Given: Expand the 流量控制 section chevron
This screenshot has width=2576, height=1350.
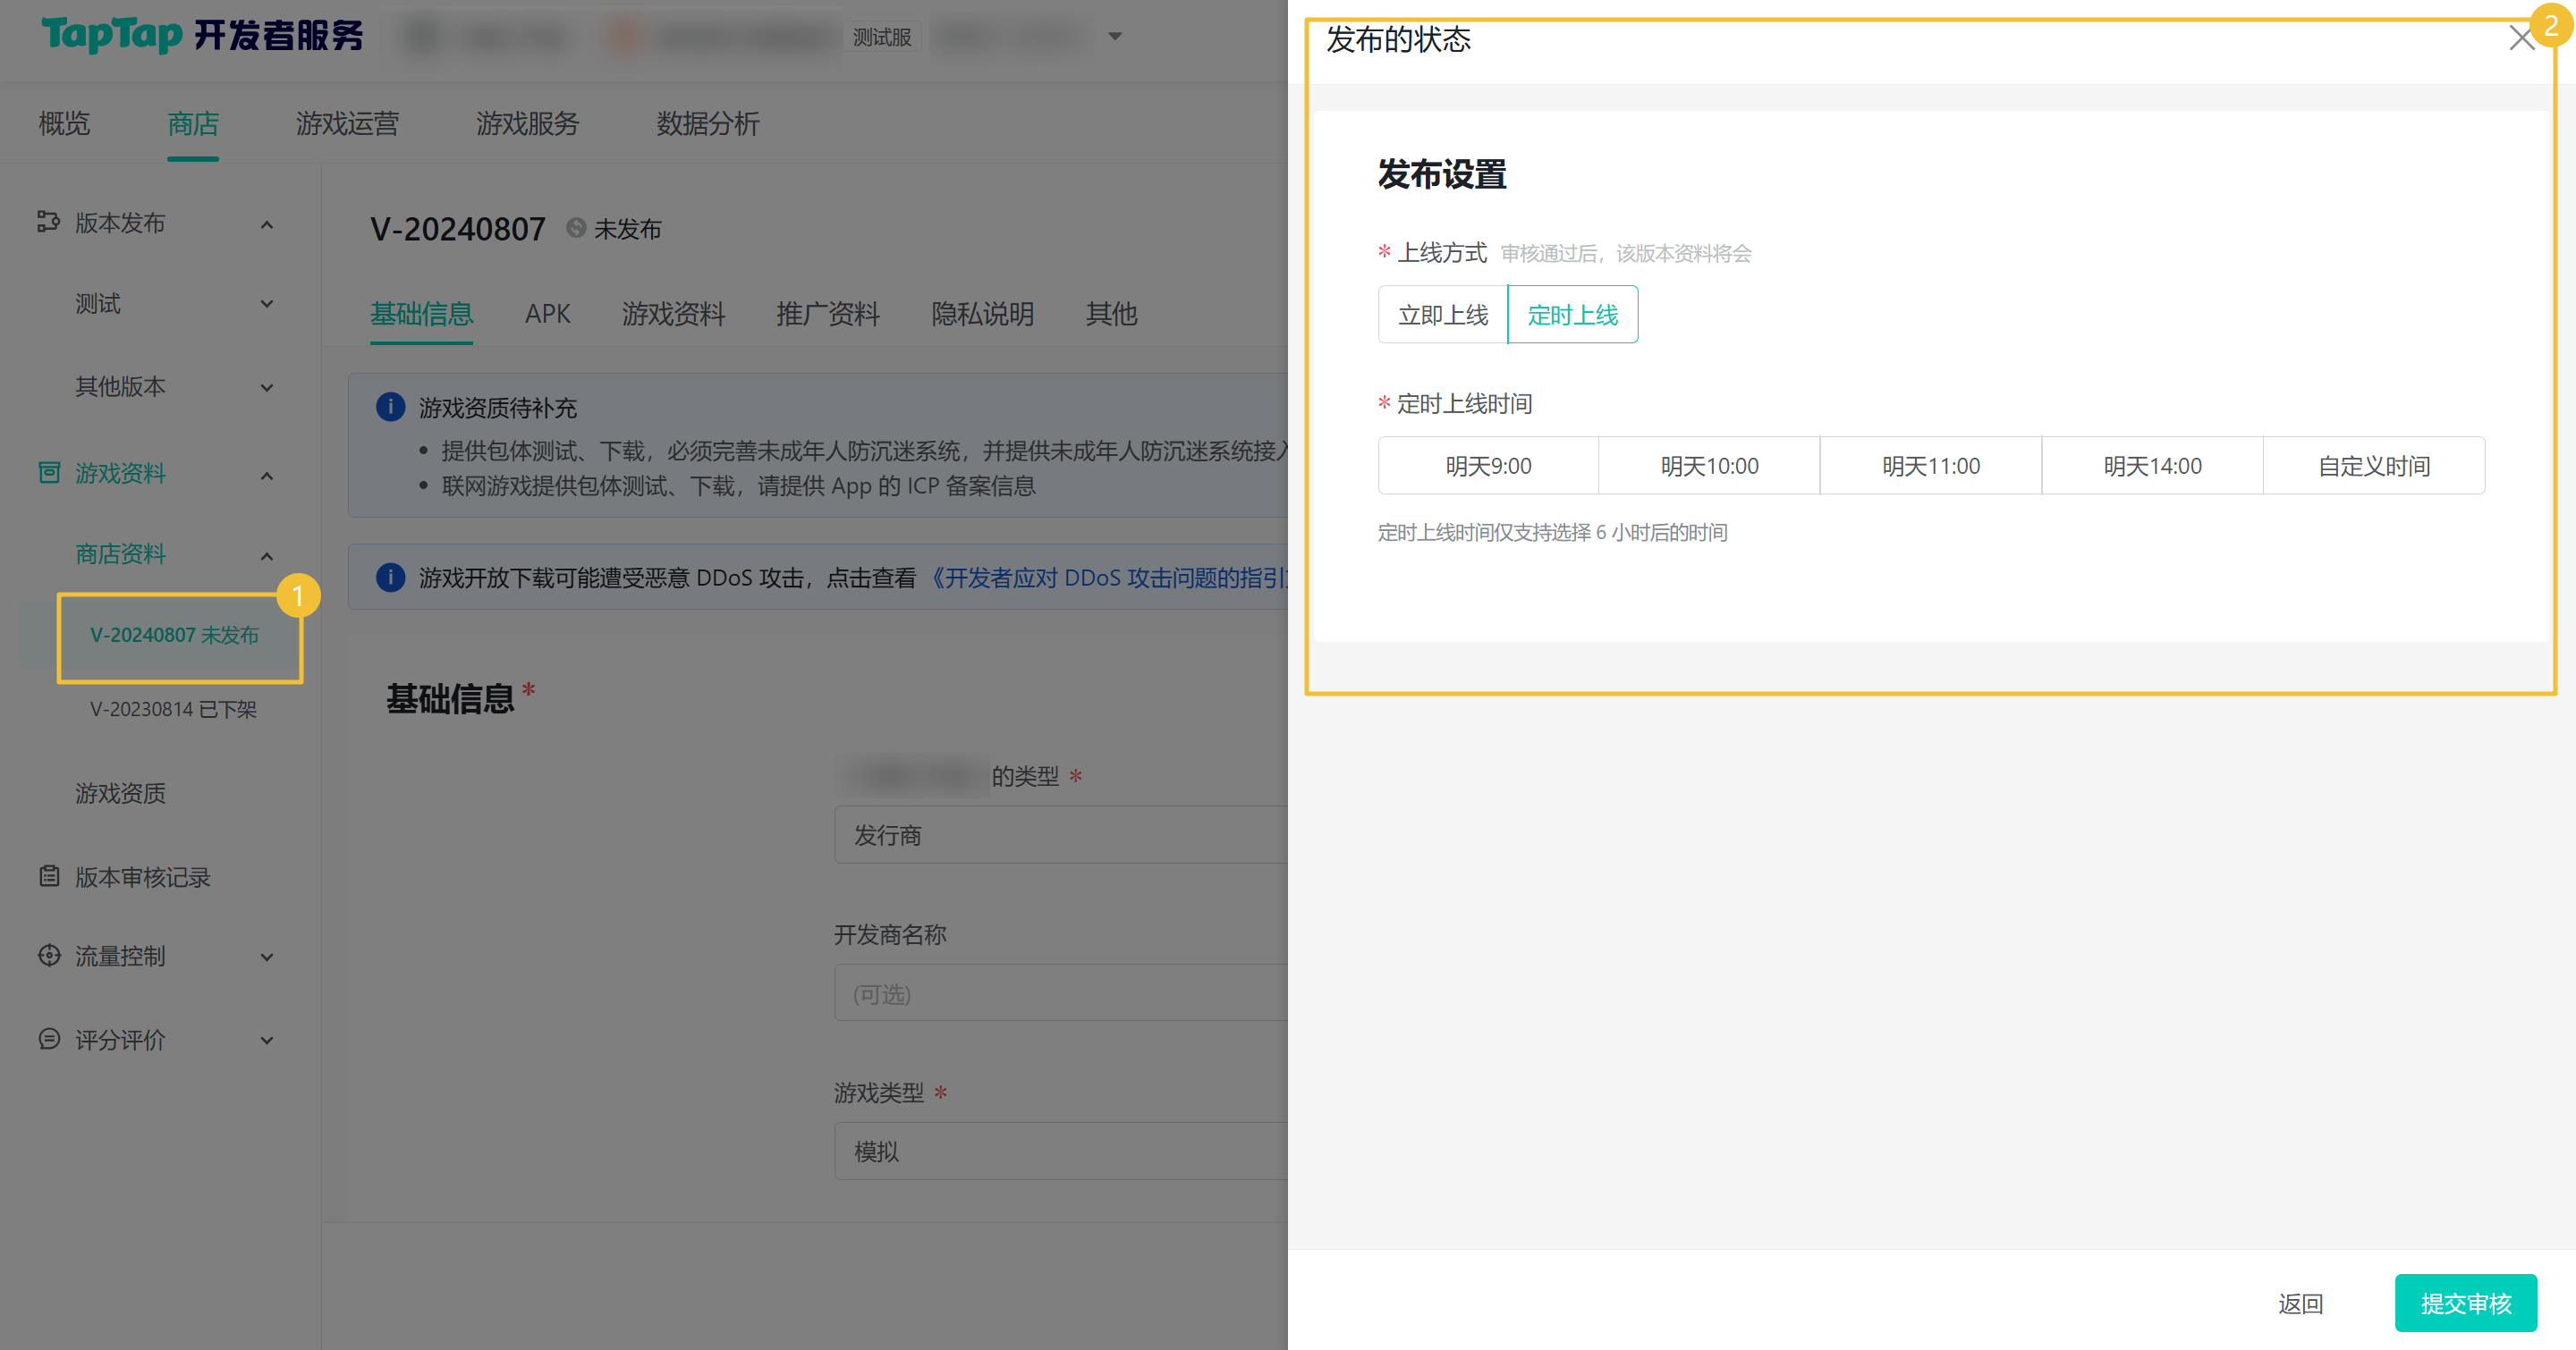Looking at the screenshot, I should tap(267, 958).
